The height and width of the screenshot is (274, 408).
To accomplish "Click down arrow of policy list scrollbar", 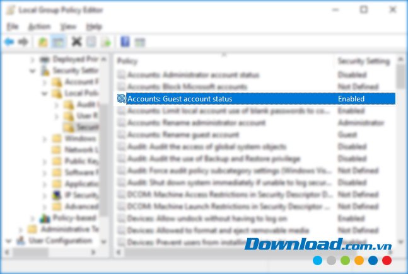I will [400, 242].
